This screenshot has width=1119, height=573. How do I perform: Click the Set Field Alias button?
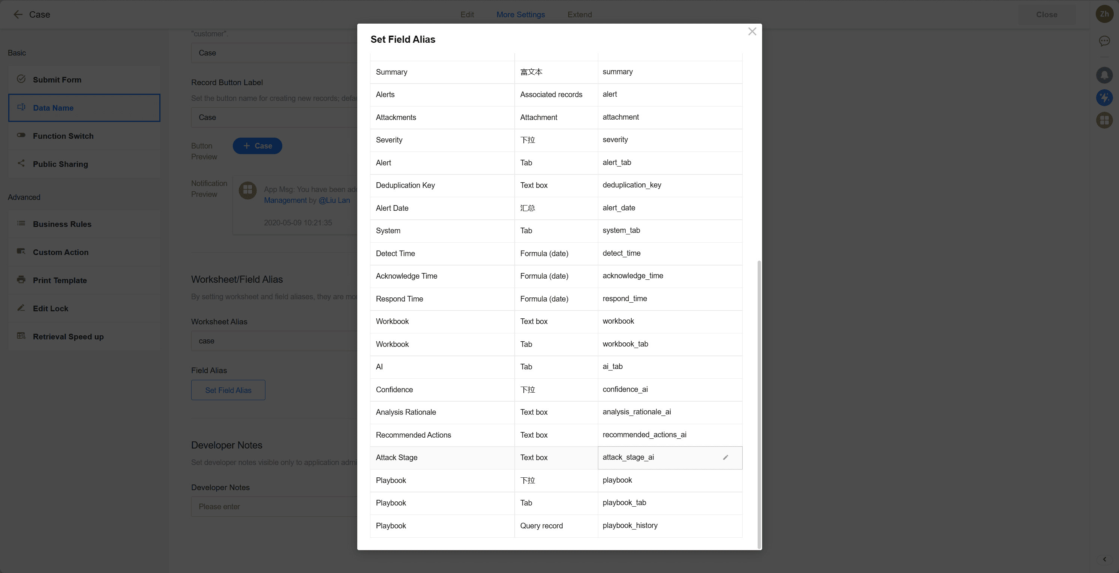[228, 390]
